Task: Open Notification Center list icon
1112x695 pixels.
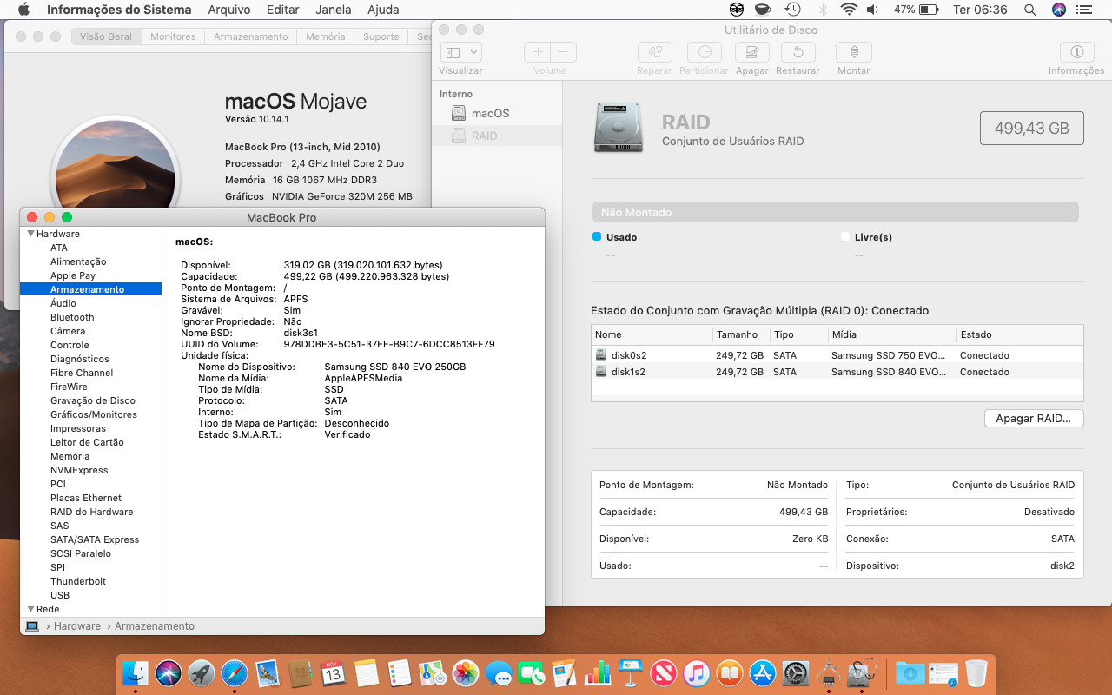Action: coord(1086,10)
